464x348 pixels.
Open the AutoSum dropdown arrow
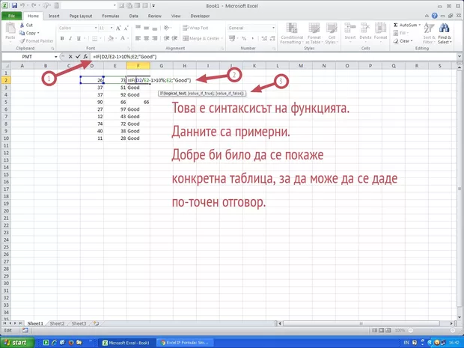[x=420, y=25]
